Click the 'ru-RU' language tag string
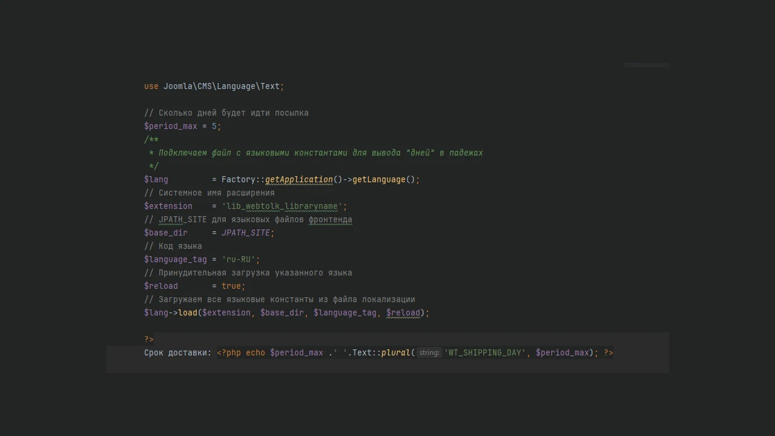The height and width of the screenshot is (436, 775). pyautogui.click(x=239, y=259)
